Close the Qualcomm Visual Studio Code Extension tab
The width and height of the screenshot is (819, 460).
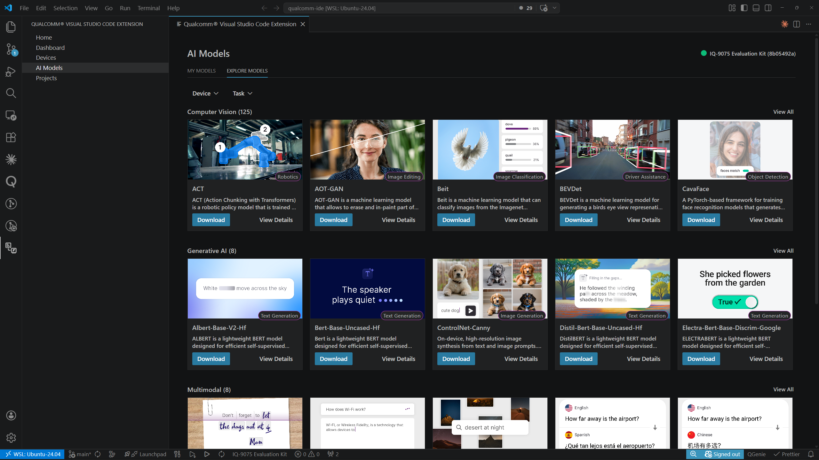(303, 24)
